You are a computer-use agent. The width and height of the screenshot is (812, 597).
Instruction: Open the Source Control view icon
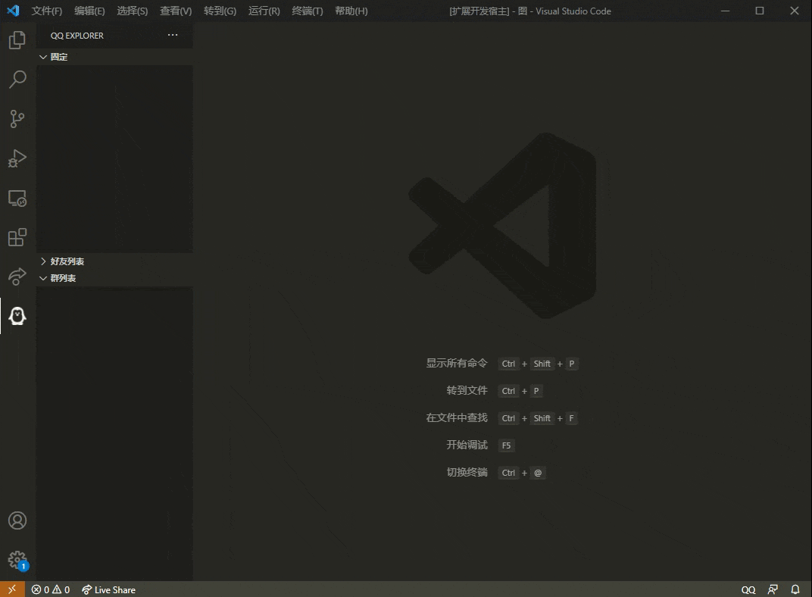[17, 119]
